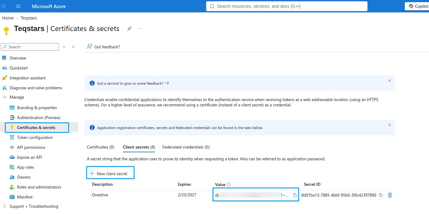The image size is (429, 214).
Task: Open the more options ellipsis beside title
Action: point(139,29)
